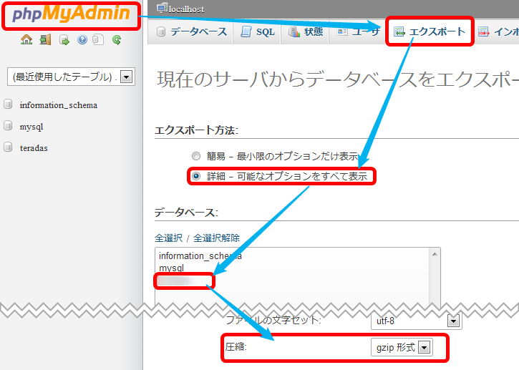Select the blurred database entry in listbox
519x370 pixels.
click(x=184, y=281)
